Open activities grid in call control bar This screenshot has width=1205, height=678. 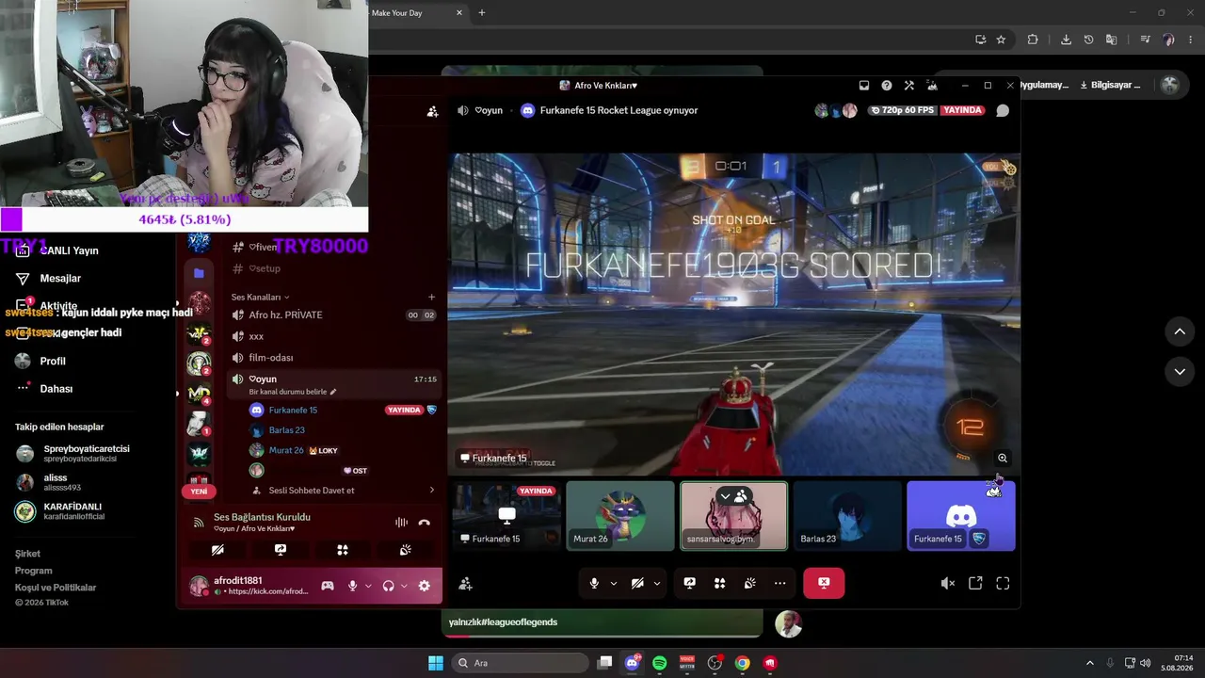tap(720, 583)
